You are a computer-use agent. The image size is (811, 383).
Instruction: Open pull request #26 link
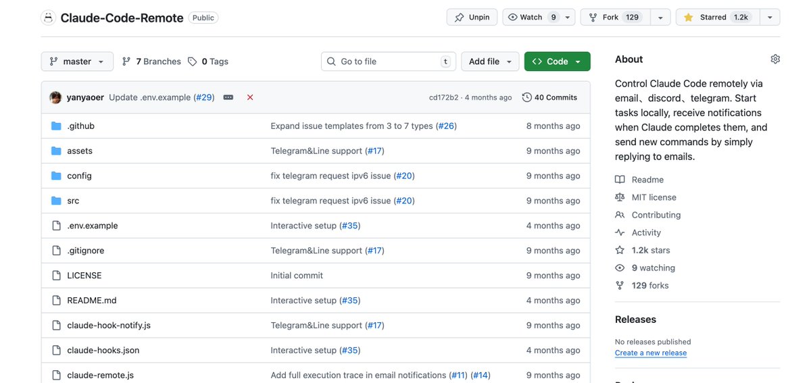446,126
